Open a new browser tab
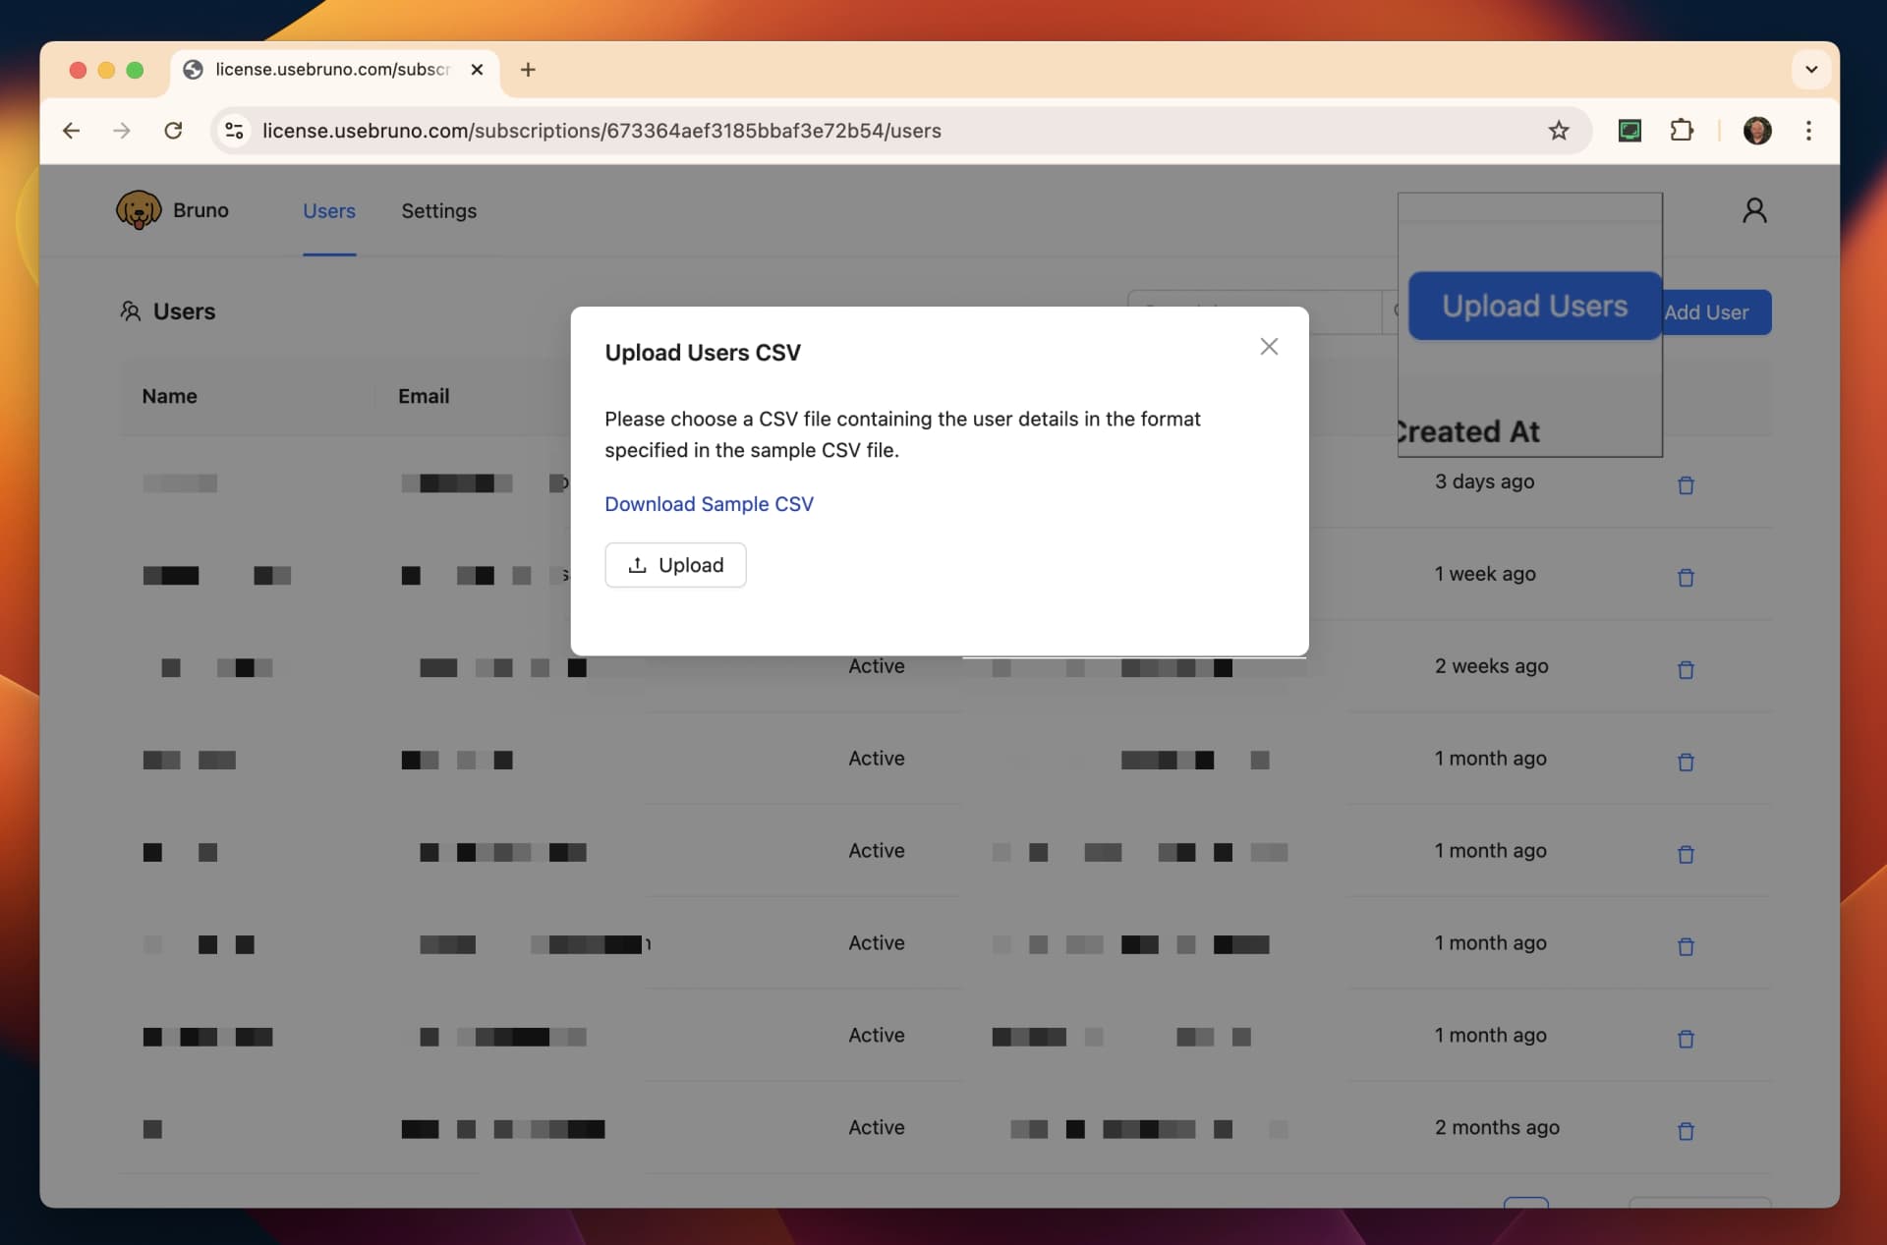The image size is (1887, 1245). pos(528,70)
